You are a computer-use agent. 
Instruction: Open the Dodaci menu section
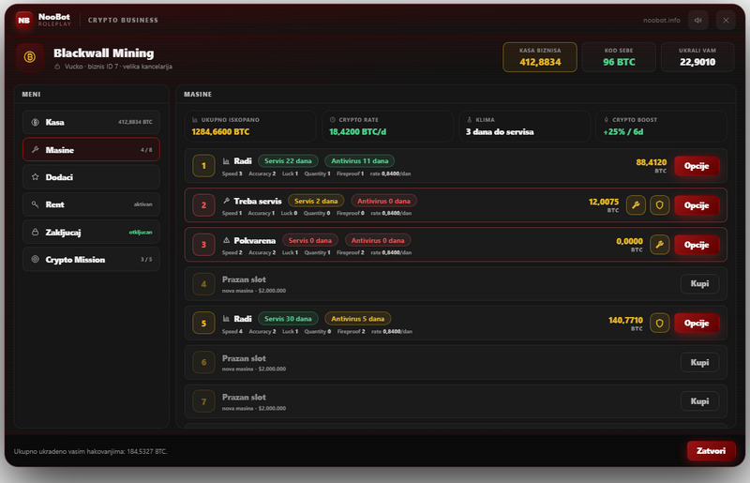(x=91, y=177)
